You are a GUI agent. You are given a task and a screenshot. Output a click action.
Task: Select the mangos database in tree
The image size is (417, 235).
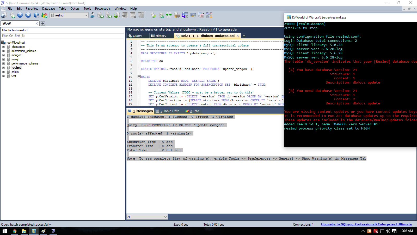click(16, 55)
